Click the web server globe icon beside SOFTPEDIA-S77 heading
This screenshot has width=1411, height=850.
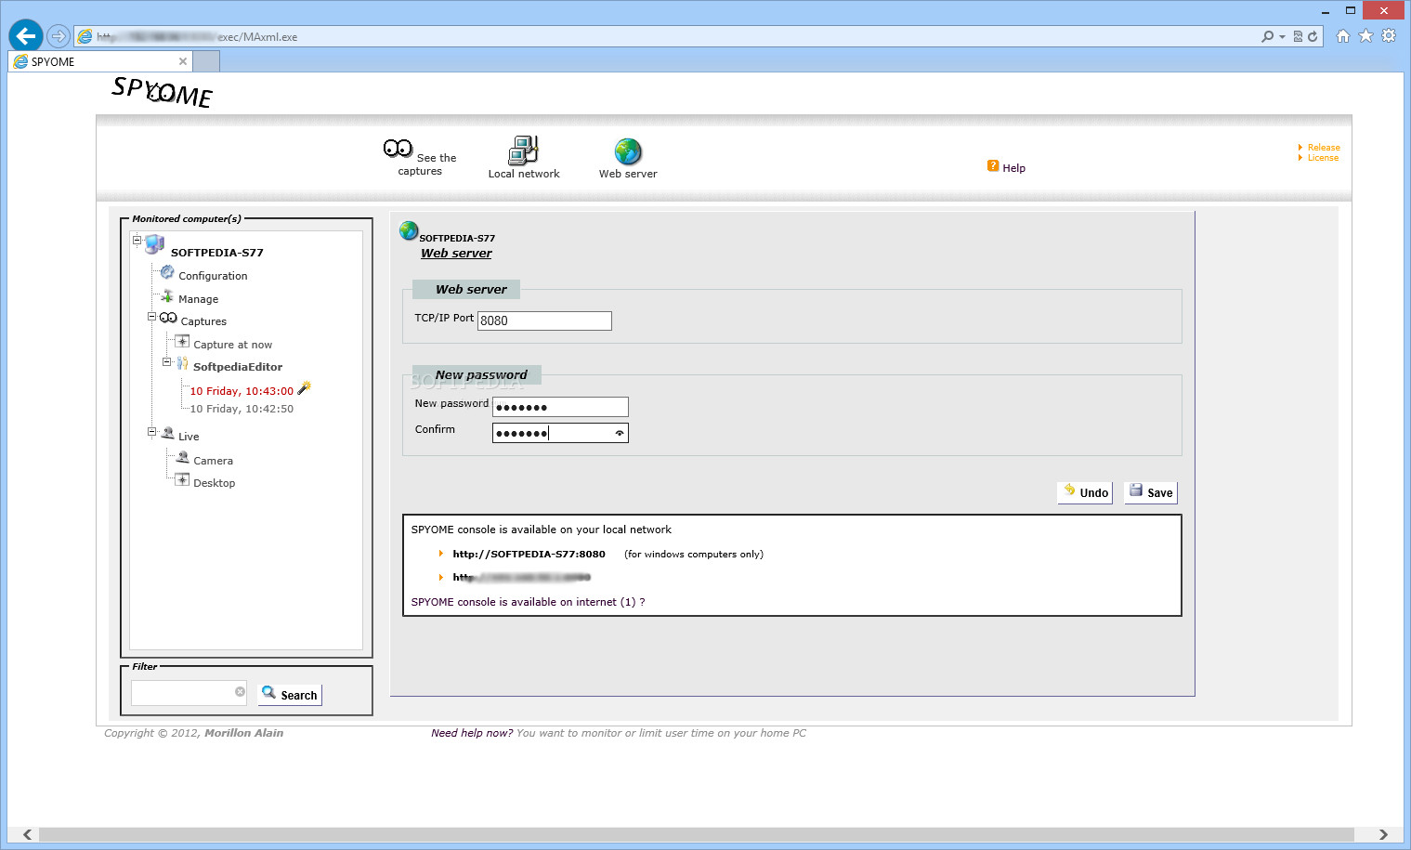(409, 230)
